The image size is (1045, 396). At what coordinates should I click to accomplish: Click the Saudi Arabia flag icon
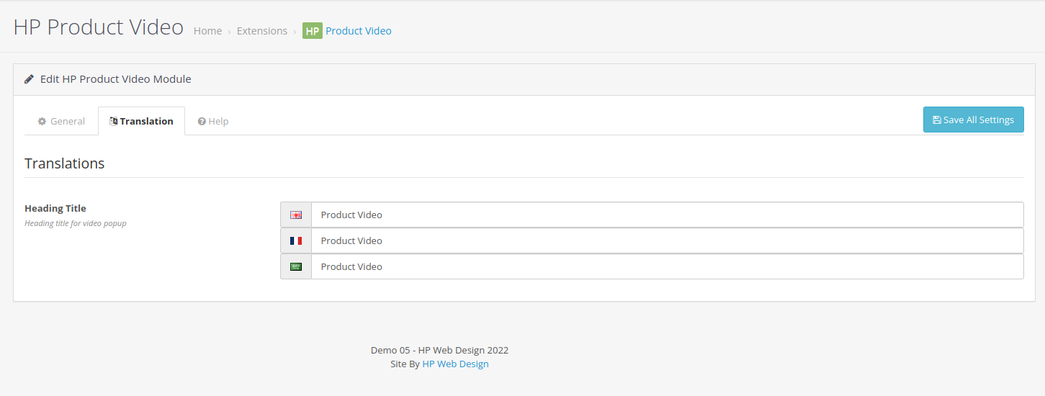[296, 266]
